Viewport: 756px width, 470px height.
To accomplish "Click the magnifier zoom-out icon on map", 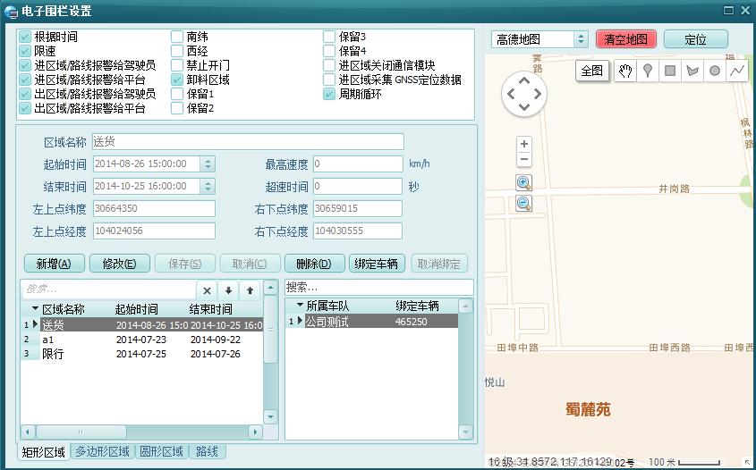I will (524, 203).
